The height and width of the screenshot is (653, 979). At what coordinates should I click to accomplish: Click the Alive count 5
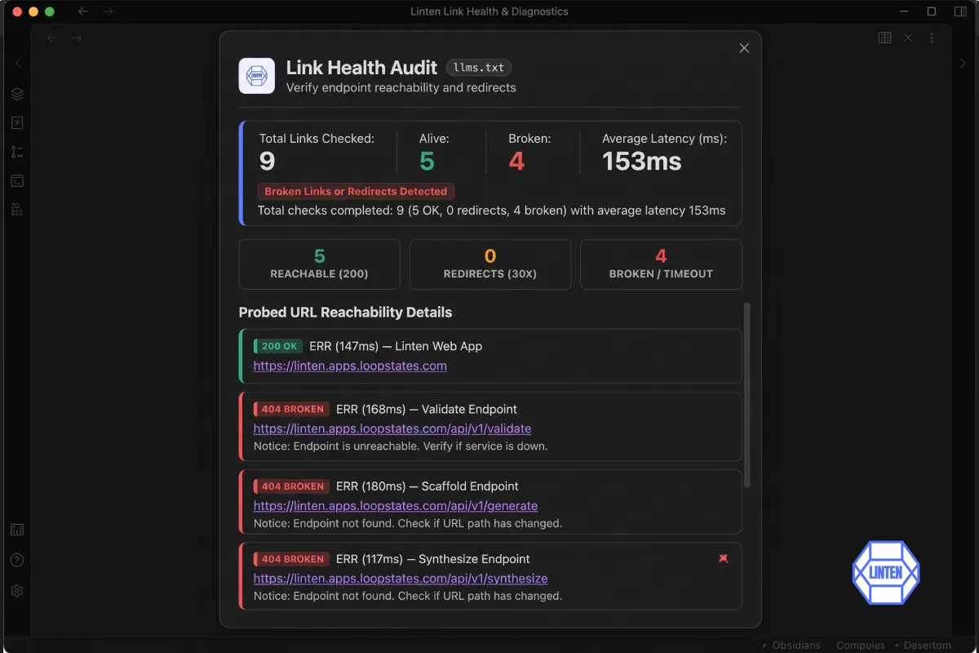[x=427, y=162]
